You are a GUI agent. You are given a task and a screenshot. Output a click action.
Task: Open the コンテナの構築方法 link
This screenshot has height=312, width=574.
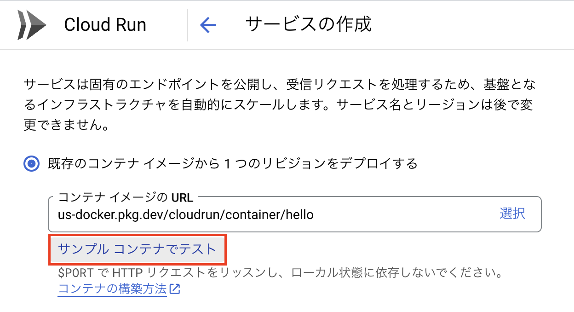112,289
